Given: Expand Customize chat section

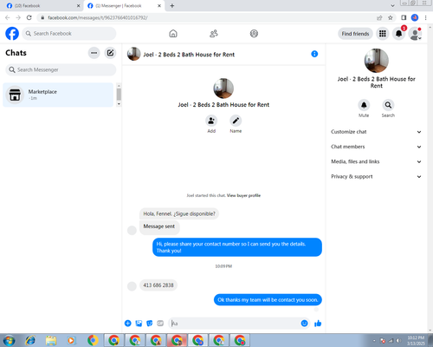Looking at the screenshot, I should (376, 132).
